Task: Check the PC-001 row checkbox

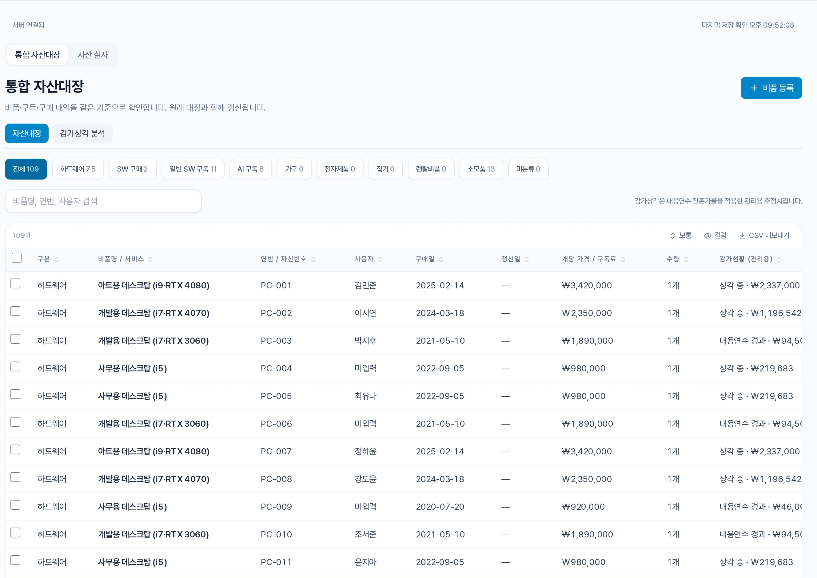Action: (x=15, y=284)
